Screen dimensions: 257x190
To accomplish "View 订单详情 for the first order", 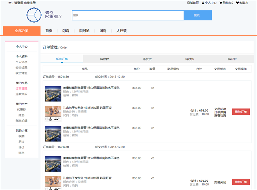I will click(220, 112).
